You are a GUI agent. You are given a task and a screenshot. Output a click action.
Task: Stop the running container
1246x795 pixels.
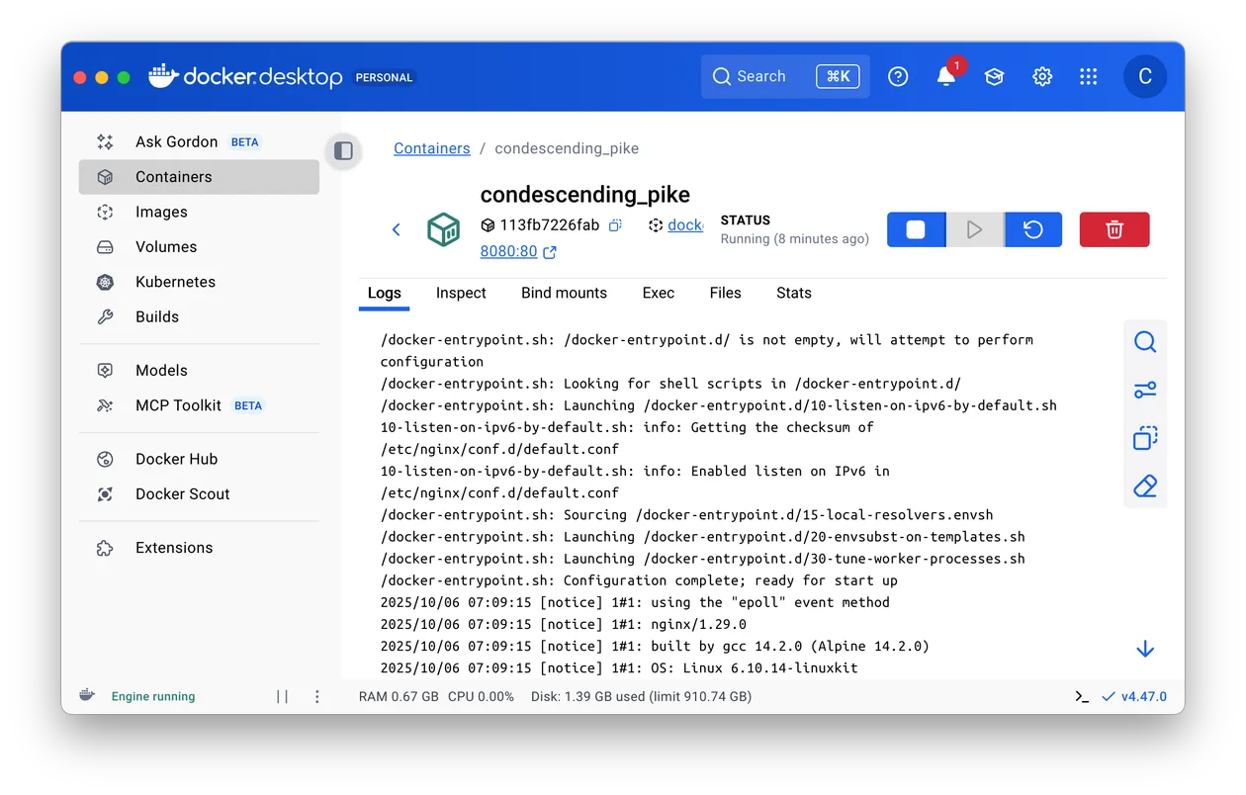(x=916, y=229)
